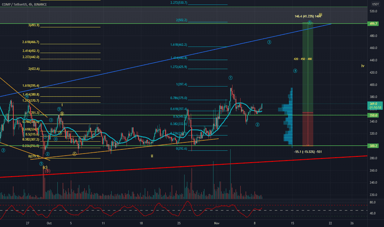Select the 350.0 green price label
The width and height of the screenshot is (384, 227).
373,115
